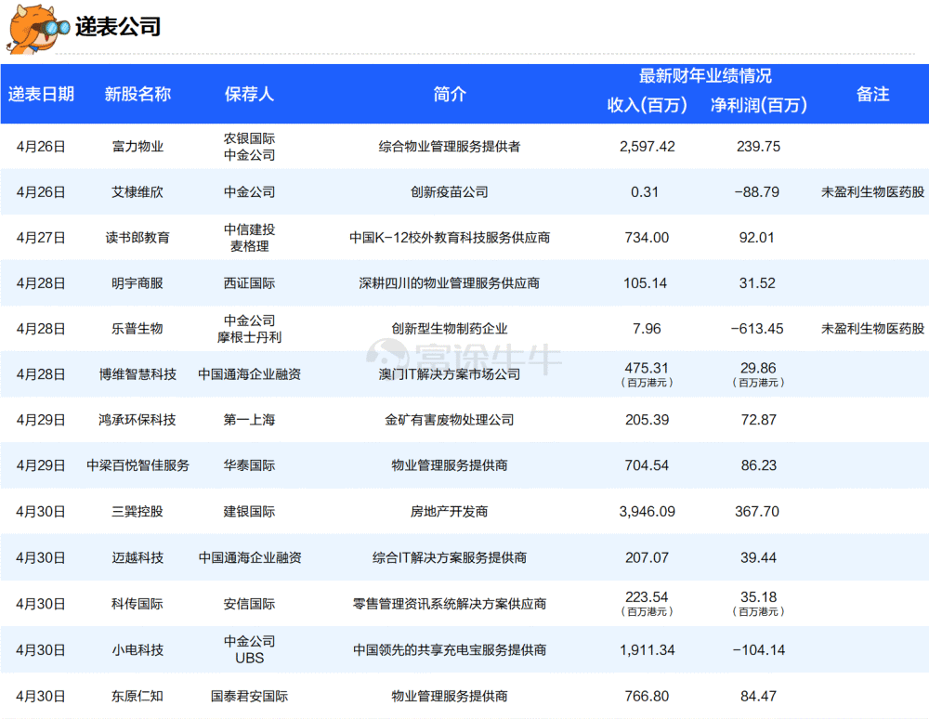The image size is (929, 719).
Task: Click the stock name 三巽控股
Action: point(137,512)
